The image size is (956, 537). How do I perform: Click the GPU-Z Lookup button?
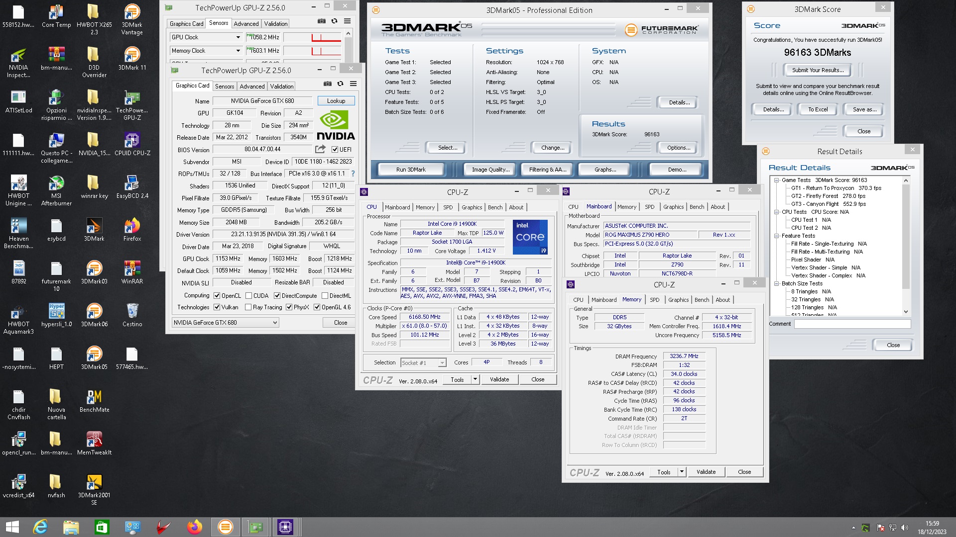point(336,101)
